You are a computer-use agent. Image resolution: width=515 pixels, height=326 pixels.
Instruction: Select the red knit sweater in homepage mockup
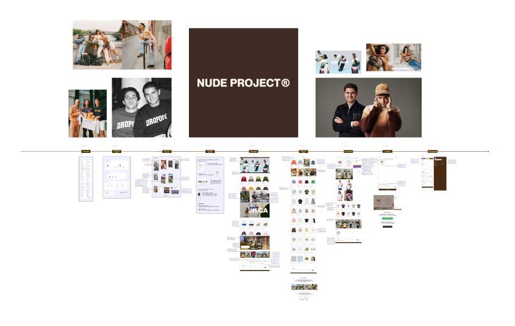pos(244,179)
